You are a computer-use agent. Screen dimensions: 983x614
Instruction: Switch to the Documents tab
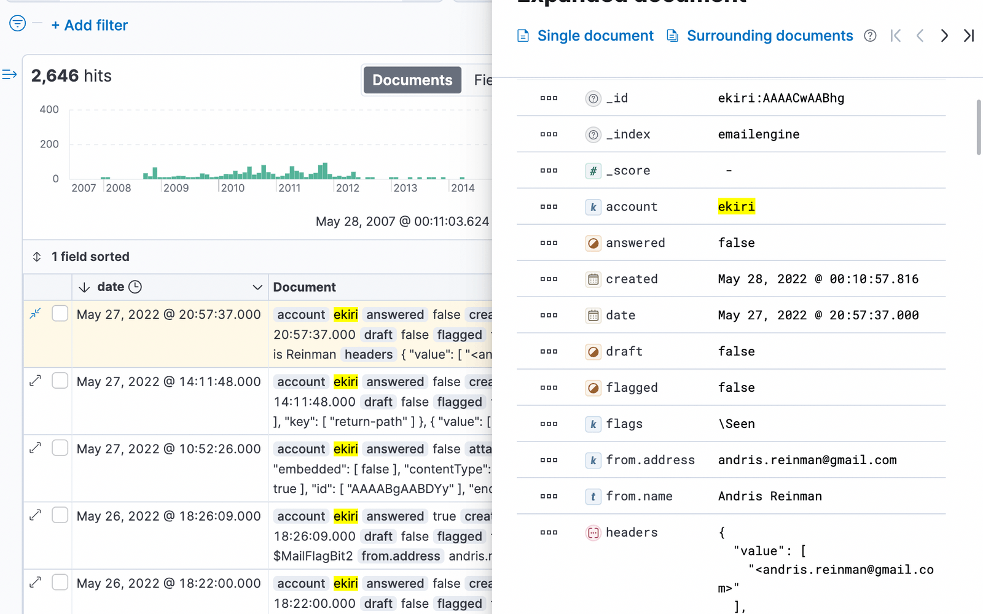tap(412, 80)
